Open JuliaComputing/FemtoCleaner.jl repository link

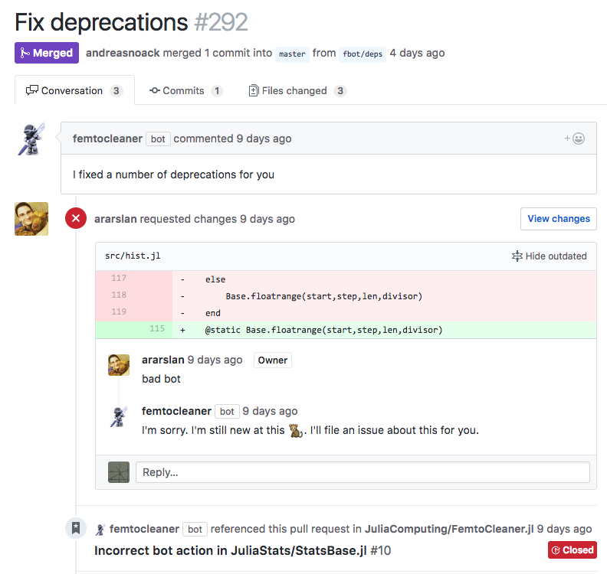pos(449,529)
